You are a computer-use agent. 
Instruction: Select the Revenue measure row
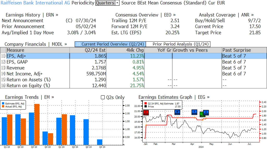133,68
